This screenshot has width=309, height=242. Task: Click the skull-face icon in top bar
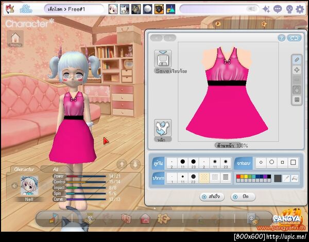click(x=289, y=9)
